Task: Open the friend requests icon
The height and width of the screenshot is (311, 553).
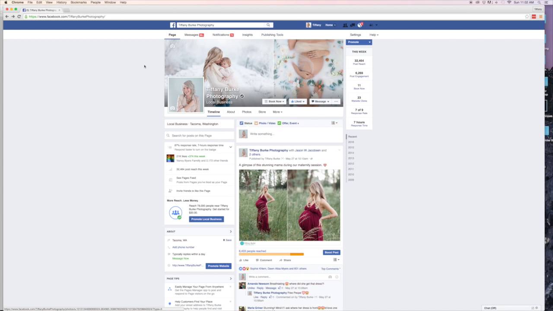Action: tap(345, 25)
